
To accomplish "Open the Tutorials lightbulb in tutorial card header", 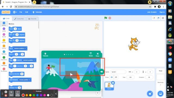I will 45,54.
